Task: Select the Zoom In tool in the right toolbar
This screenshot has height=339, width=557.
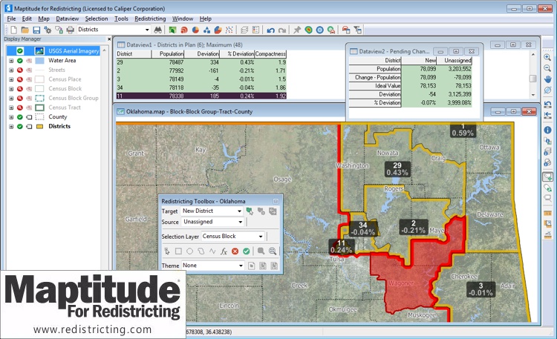Action: click(x=547, y=57)
